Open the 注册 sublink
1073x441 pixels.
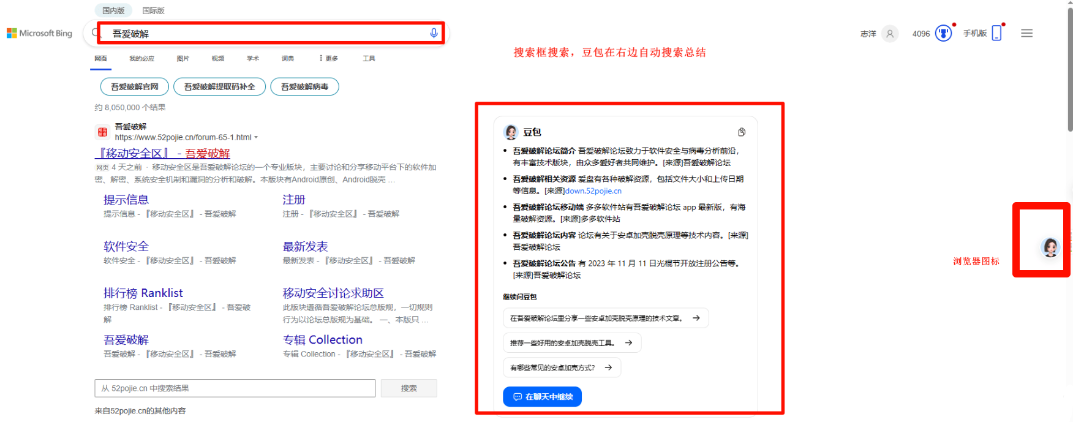tap(294, 200)
